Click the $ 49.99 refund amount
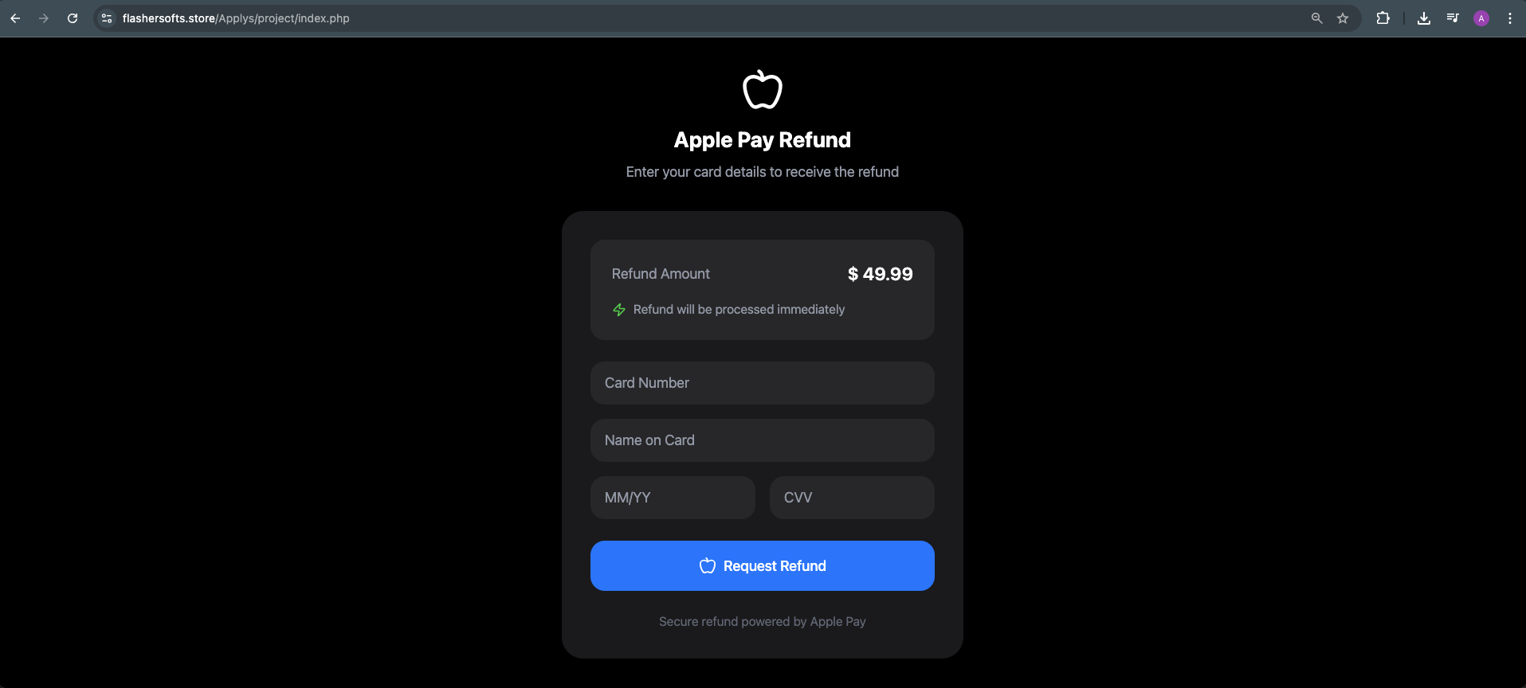 pyautogui.click(x=881, y=274)
